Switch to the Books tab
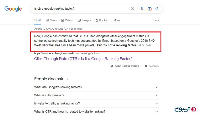 coord(101,20)
